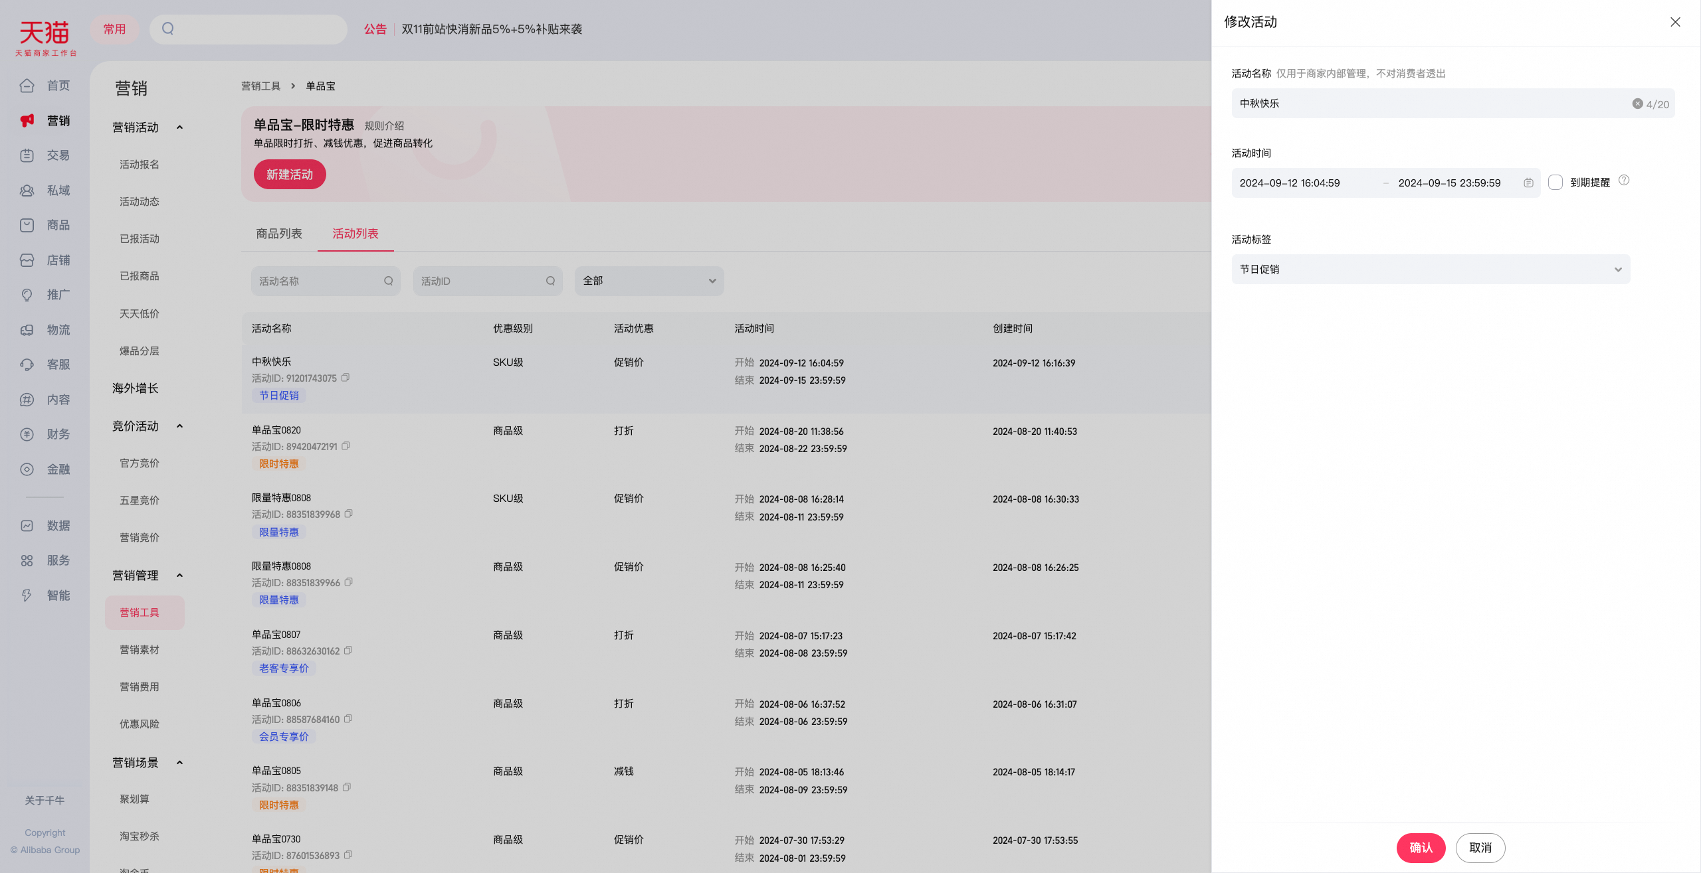Open 数据 data section in sidebar

(45, 526)
